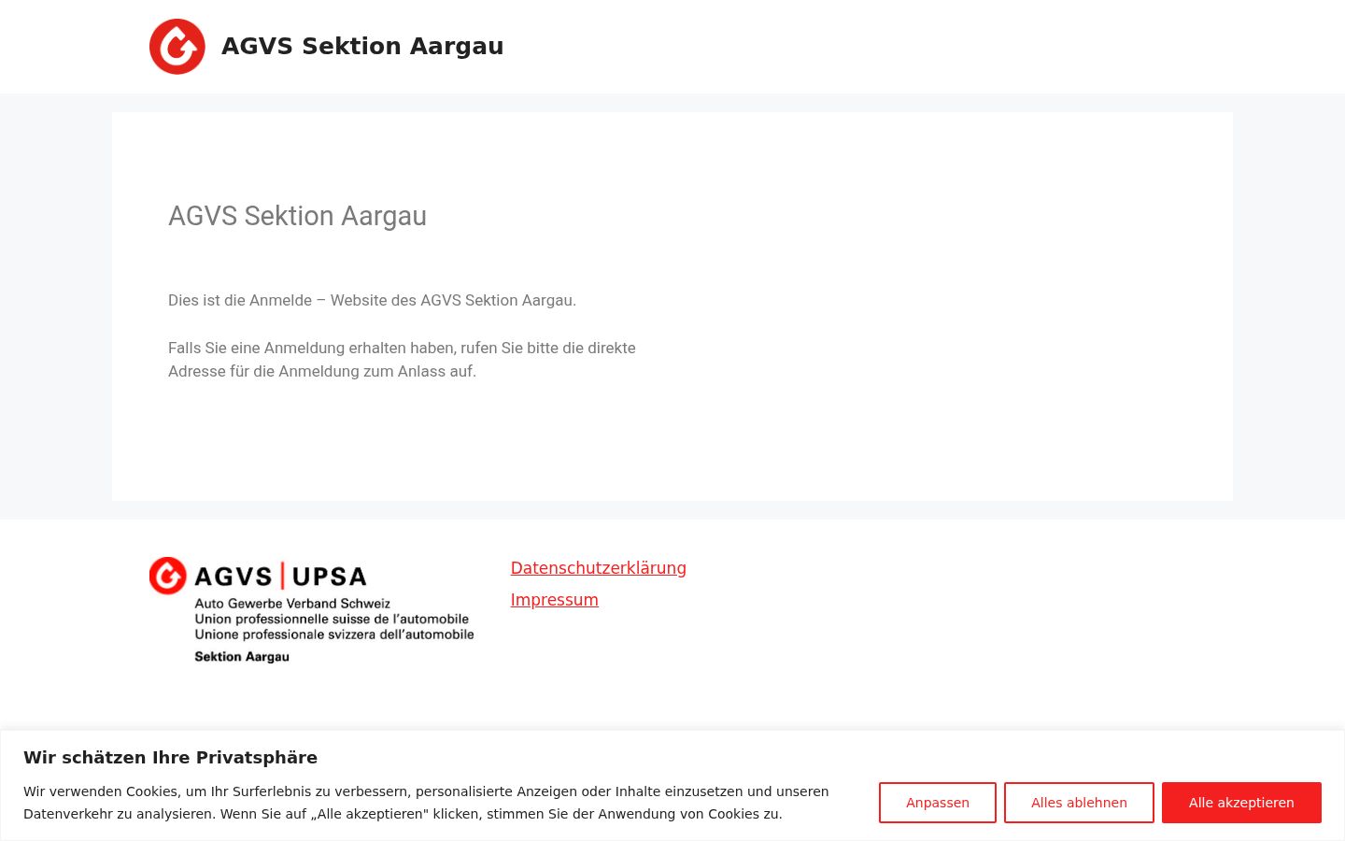Open the Impressum link
The height and width of the screenshot is (841, 1345).
pos(554,600)
